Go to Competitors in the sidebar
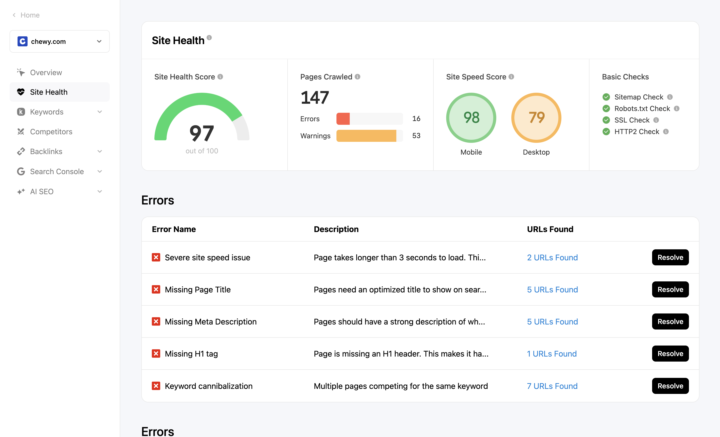The image size is (720, 437). (51, 132)
